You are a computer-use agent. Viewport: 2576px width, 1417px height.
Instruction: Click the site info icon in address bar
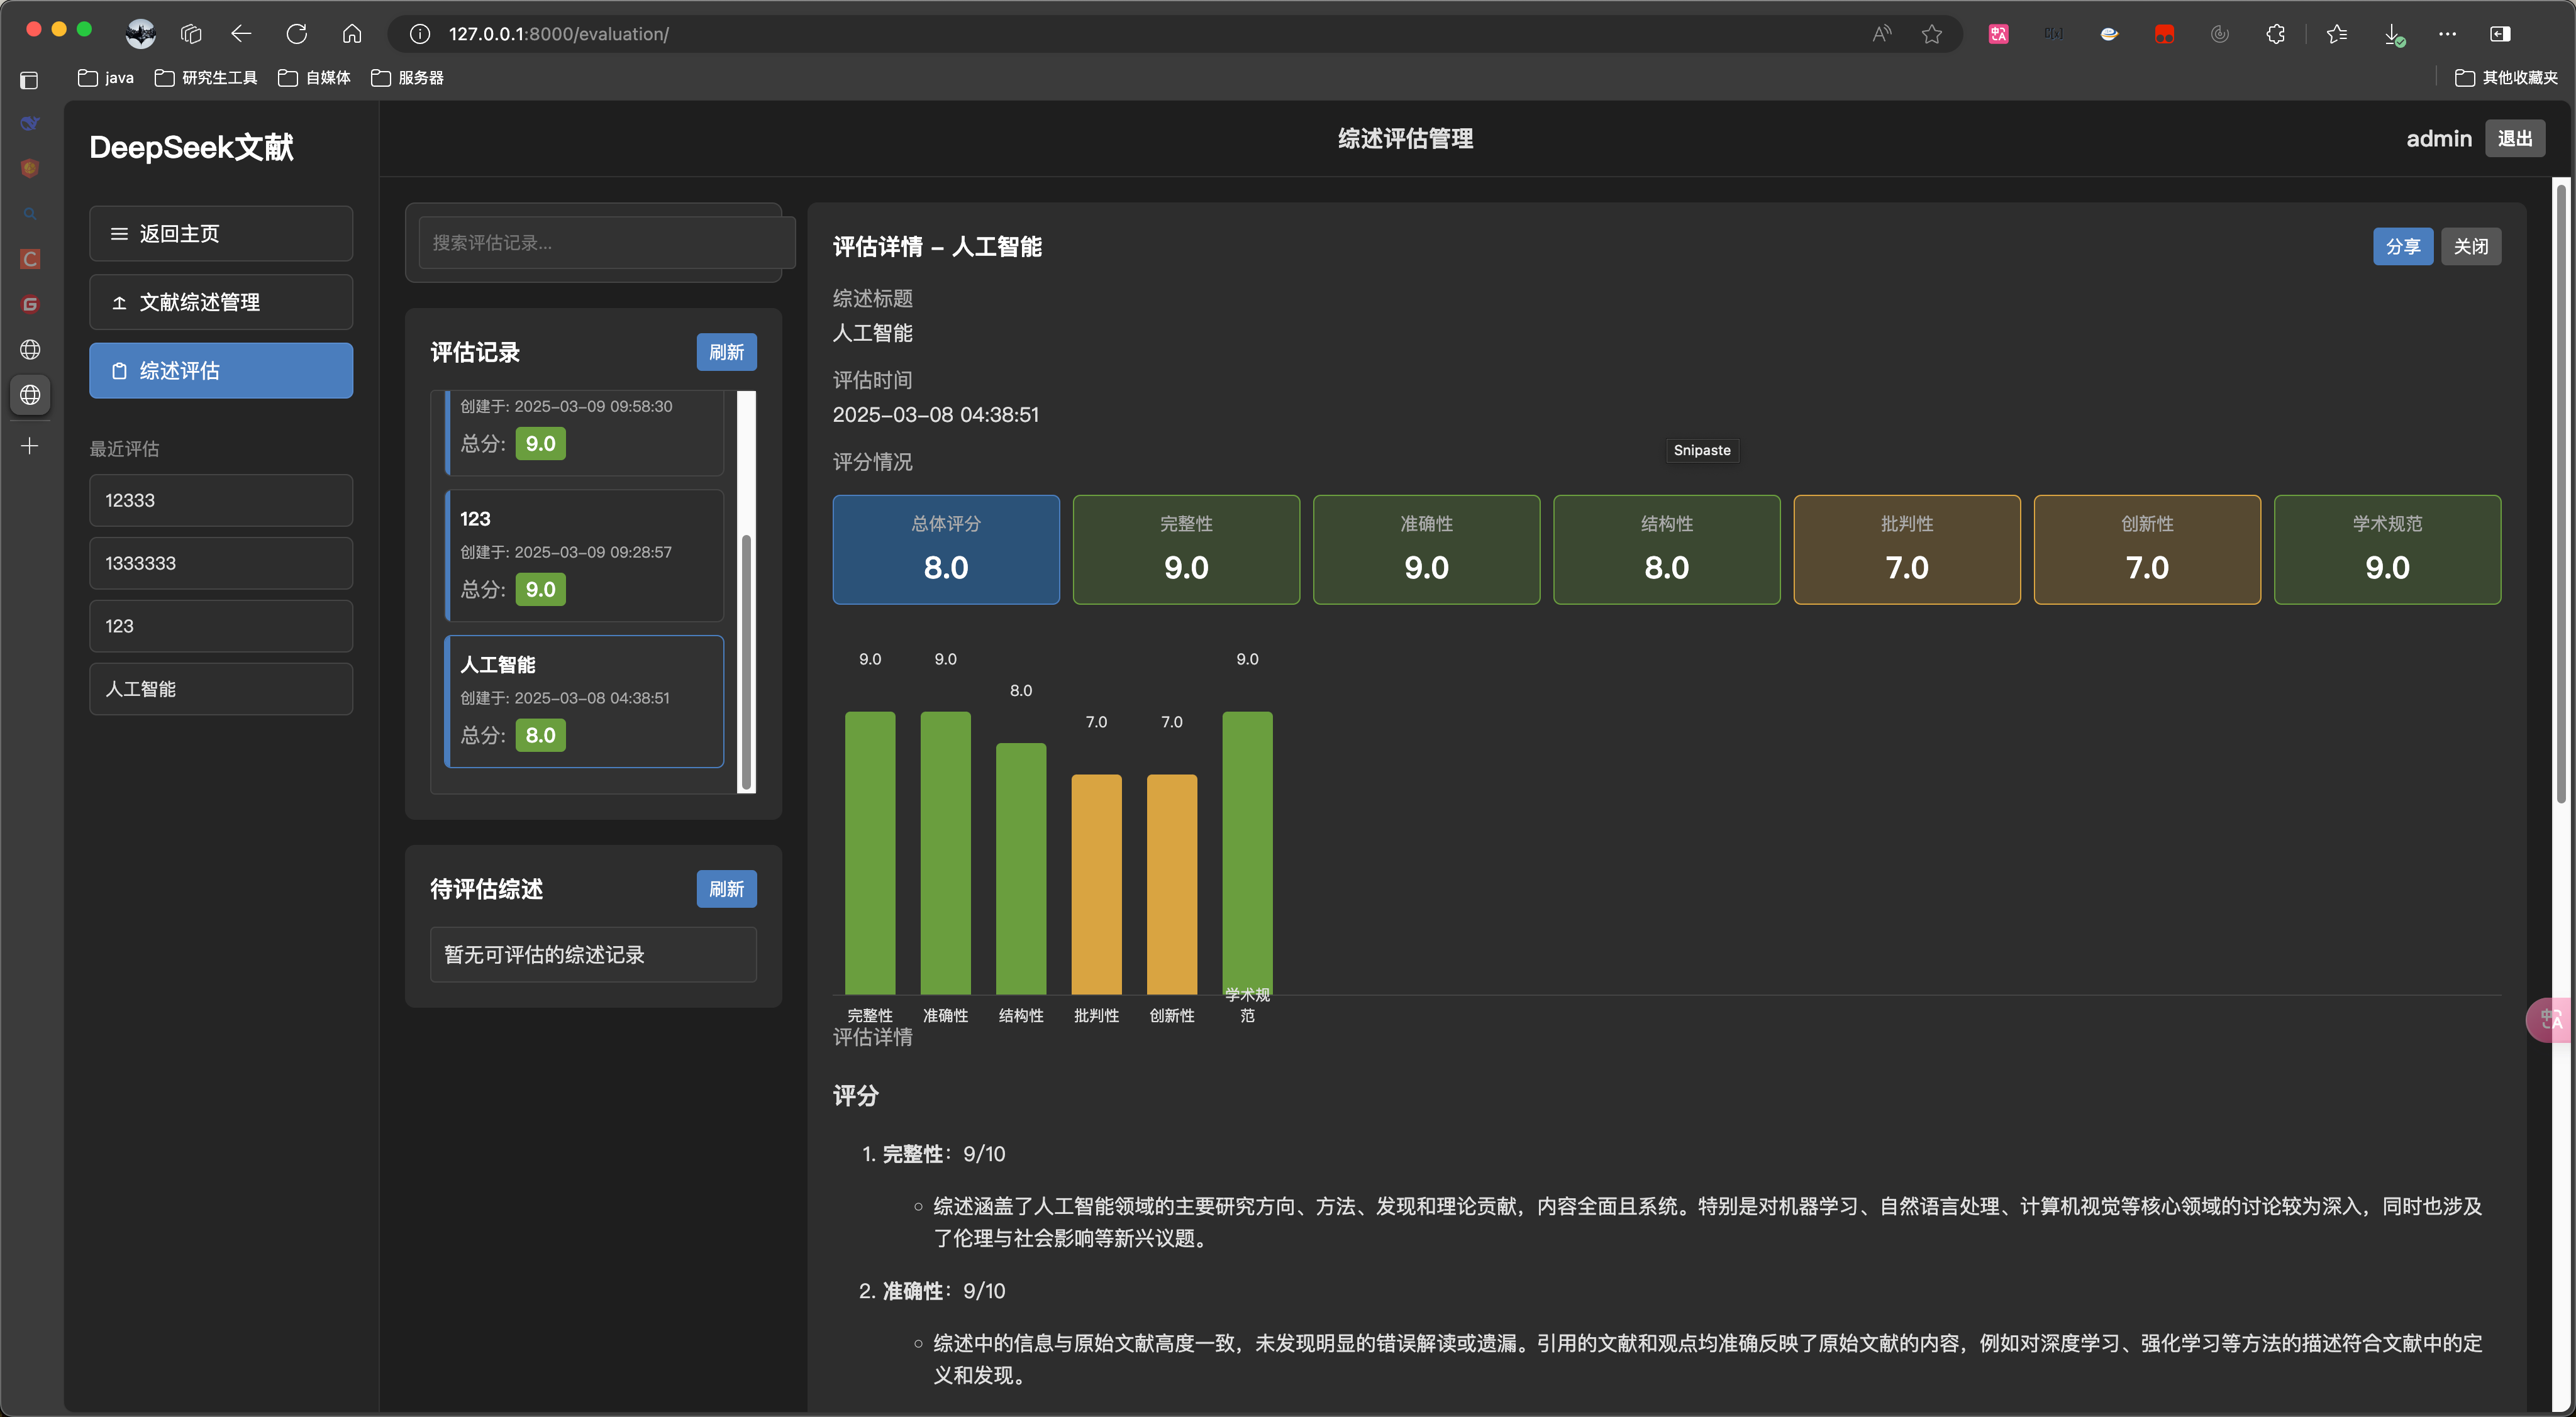tap(420, 34)
